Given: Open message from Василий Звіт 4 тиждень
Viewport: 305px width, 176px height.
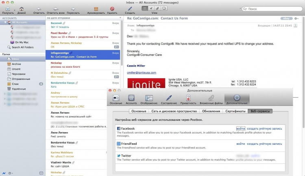Looking at the screenshot, I should point(83,25).
